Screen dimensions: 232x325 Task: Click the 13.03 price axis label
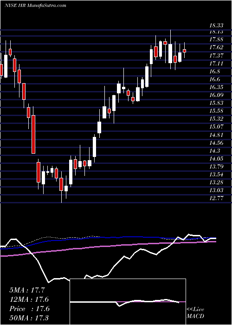pos(216,191)
